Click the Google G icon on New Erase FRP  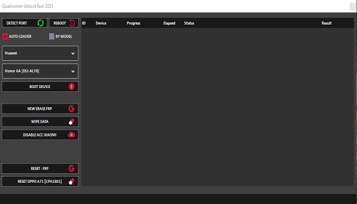(x=71, y=109)
